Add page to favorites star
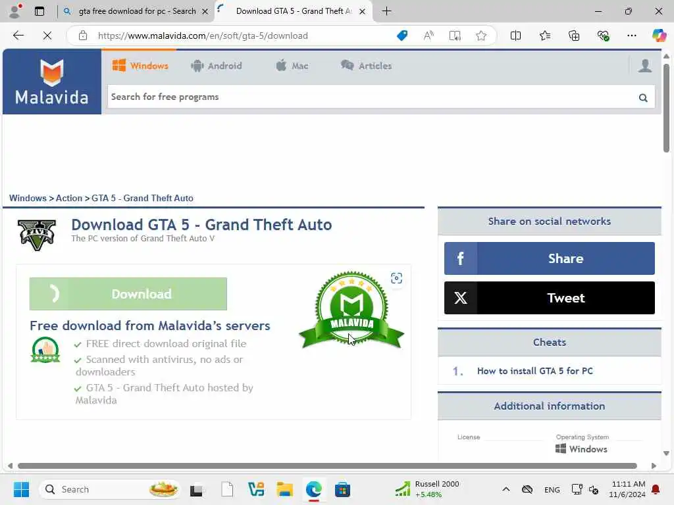The image size is (674, 505). pos(481,36)
